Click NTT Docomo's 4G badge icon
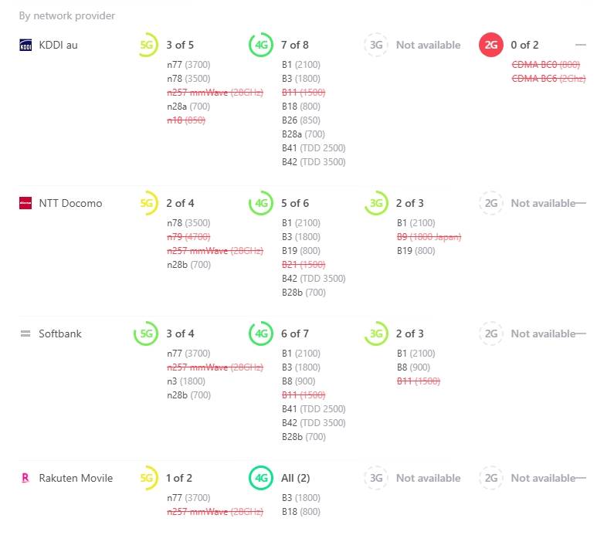614x535 pixels. coord(261,203)
